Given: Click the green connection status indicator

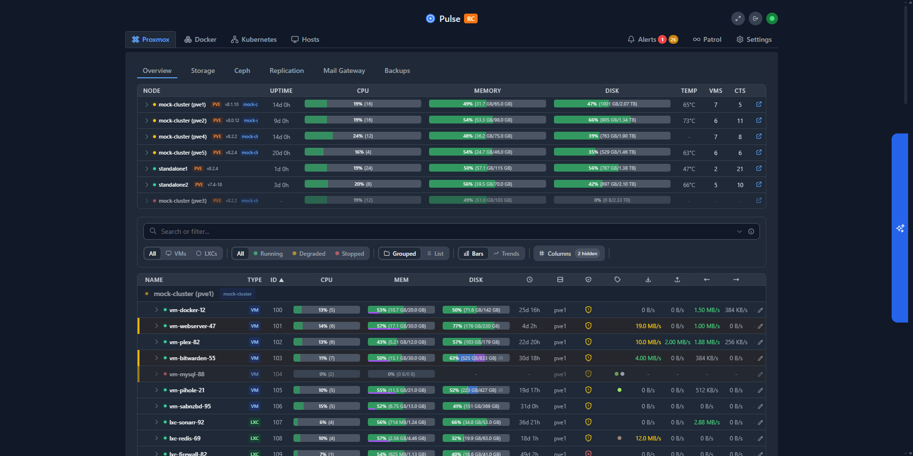Looking at the screenshot, I should coord(772,18).
